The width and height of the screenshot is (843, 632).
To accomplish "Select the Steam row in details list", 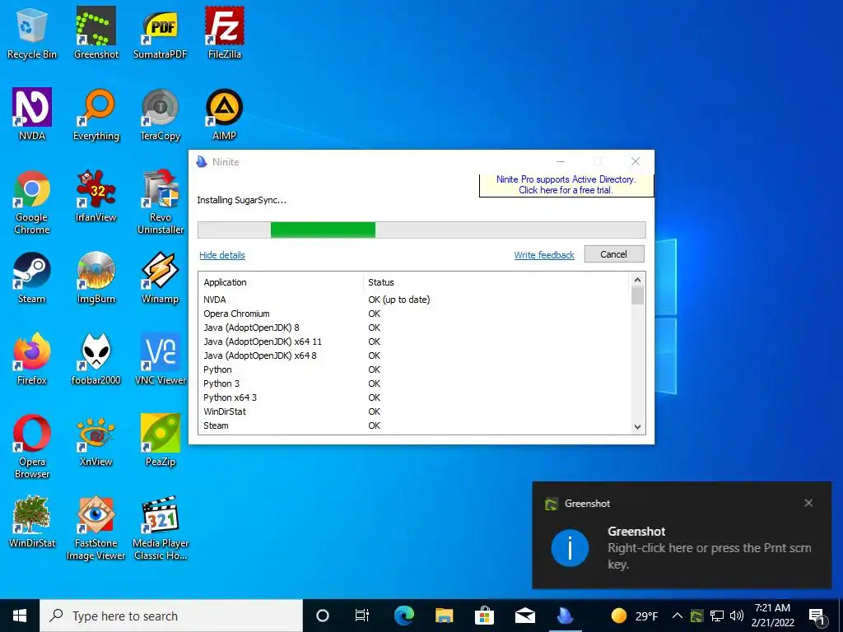I will 415,425.
